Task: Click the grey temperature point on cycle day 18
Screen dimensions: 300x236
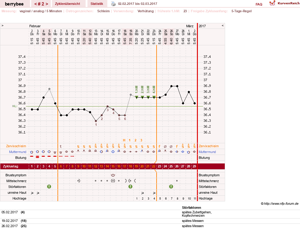Action: tap(131, 95)
